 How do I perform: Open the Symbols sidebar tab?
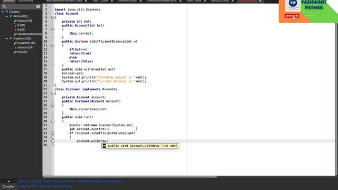(8, 1)
